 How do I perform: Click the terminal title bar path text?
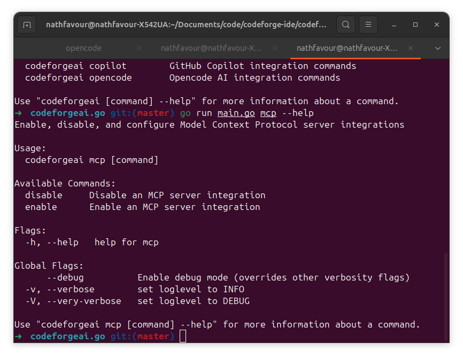(186, 25)
